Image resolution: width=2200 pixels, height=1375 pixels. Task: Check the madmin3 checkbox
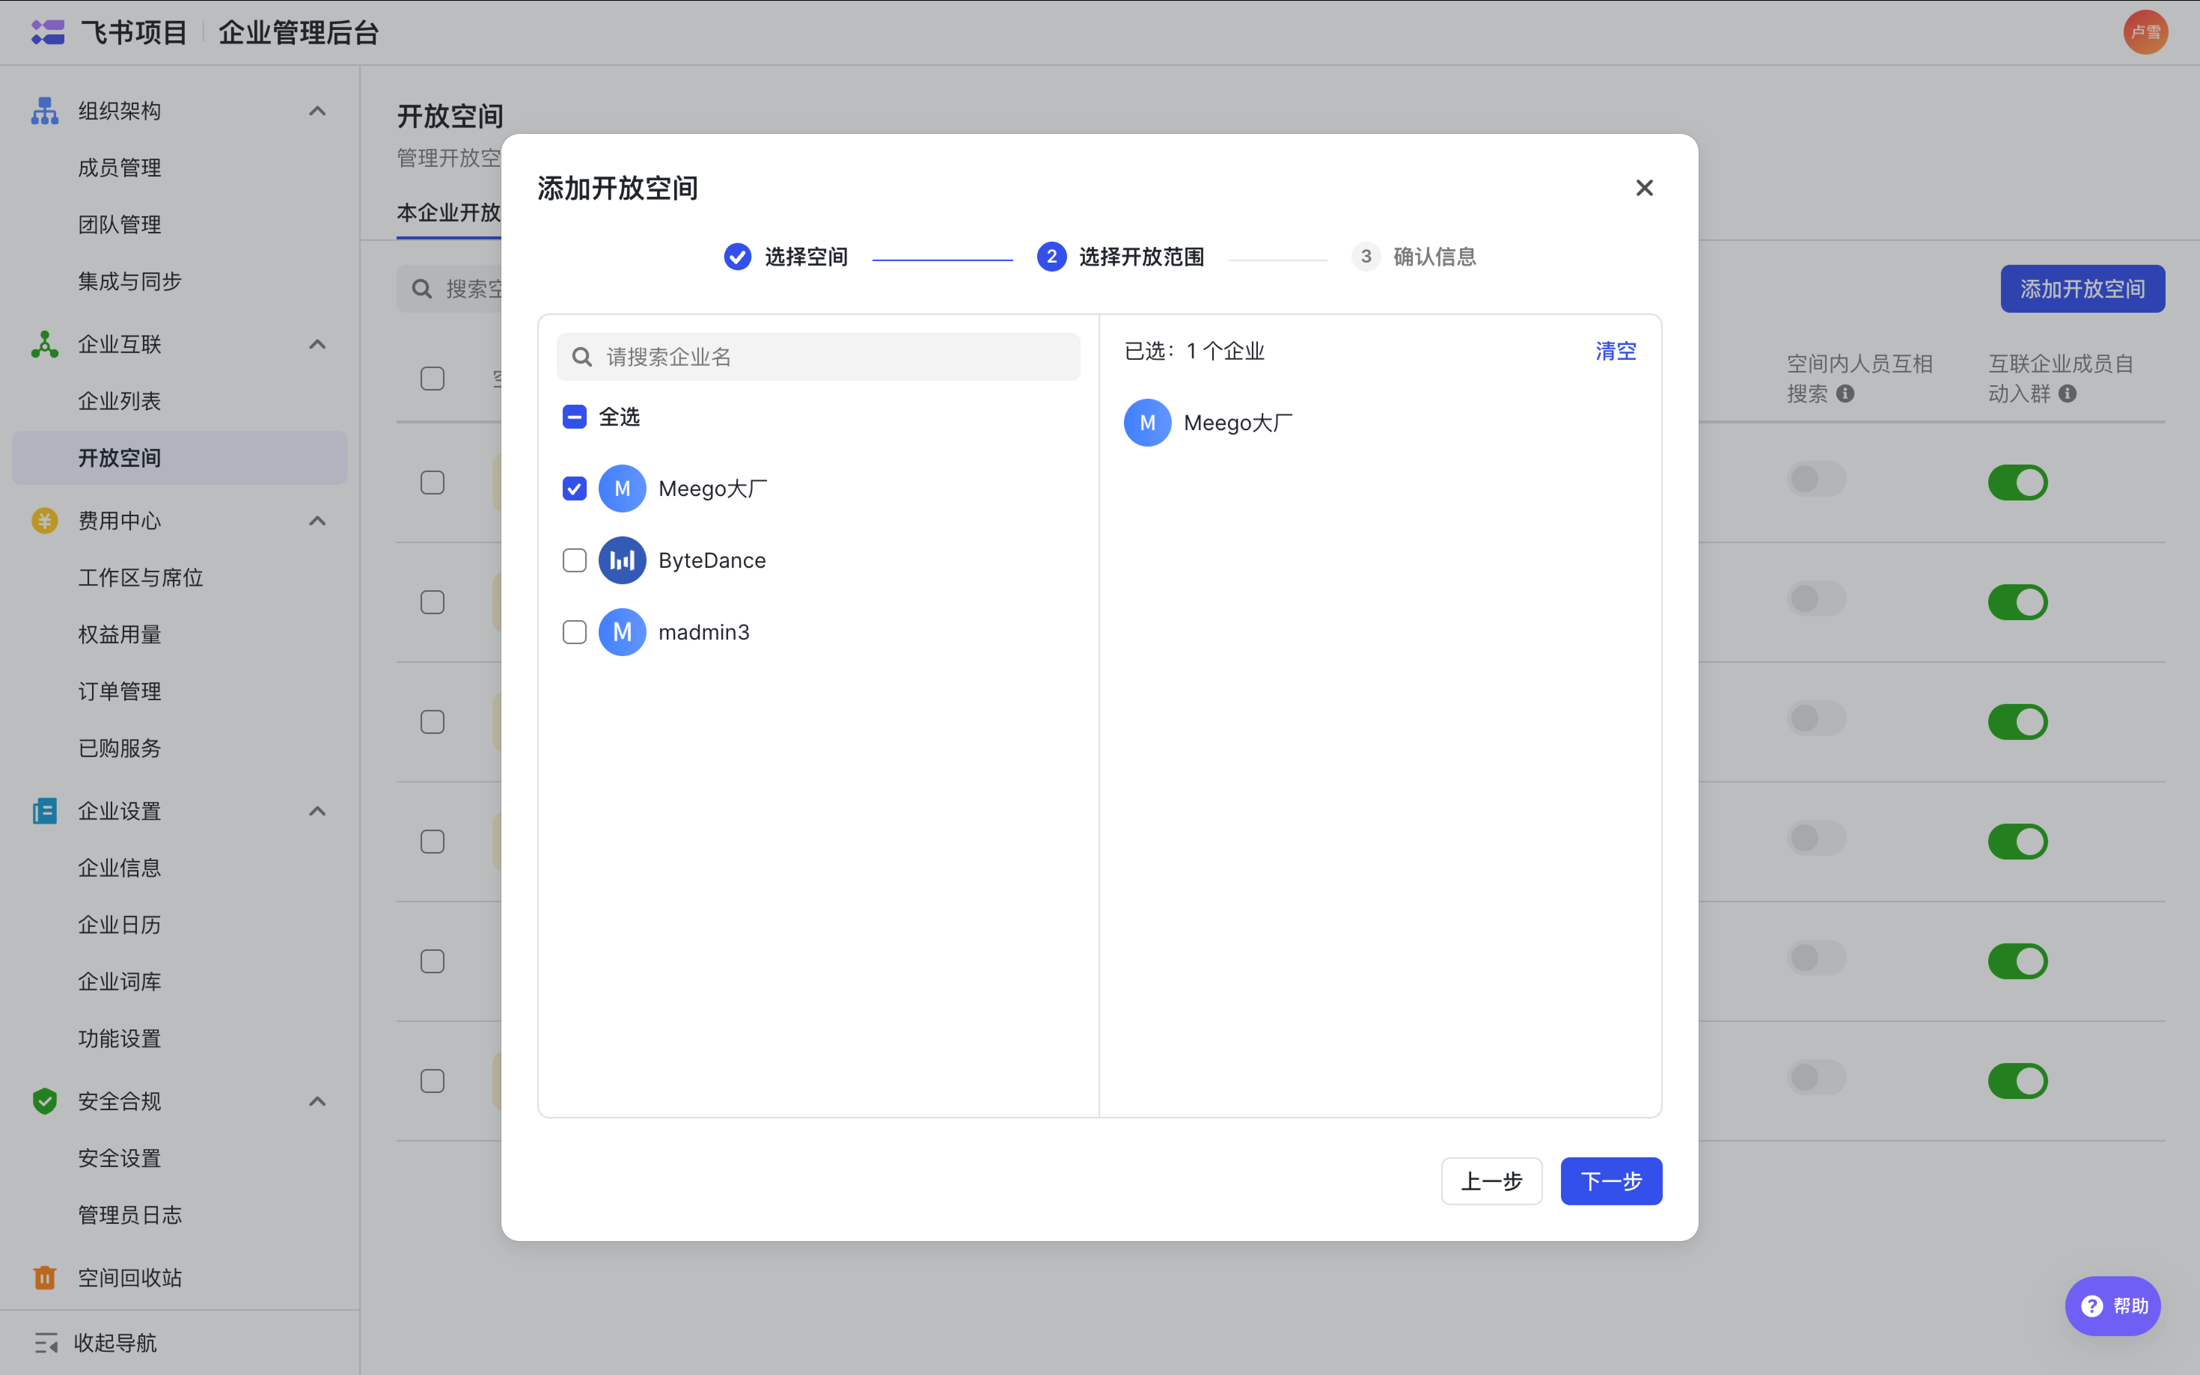(575, 632)
